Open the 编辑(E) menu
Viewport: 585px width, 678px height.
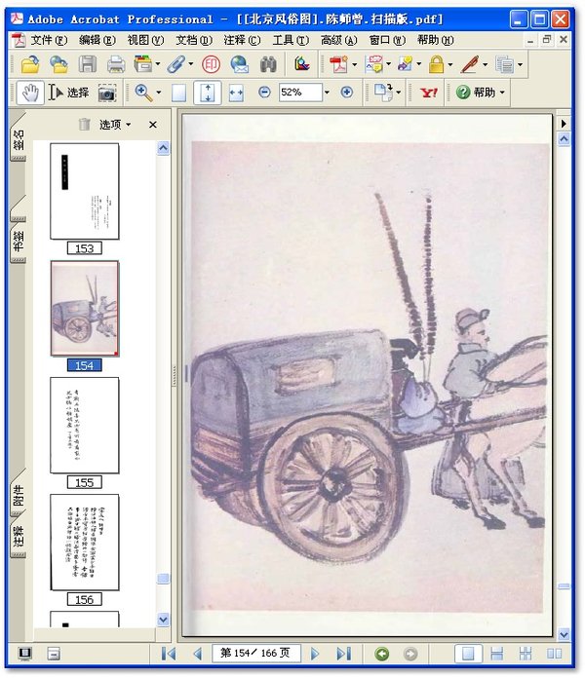97,40
